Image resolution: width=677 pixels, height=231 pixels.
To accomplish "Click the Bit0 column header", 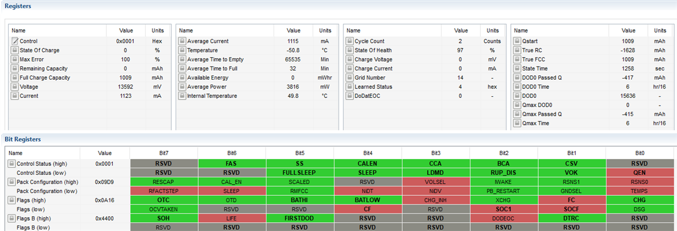I will pos(640,153).
